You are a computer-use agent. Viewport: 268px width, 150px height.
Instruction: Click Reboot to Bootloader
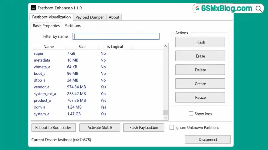pyautogui.click(x=53, y=128)
